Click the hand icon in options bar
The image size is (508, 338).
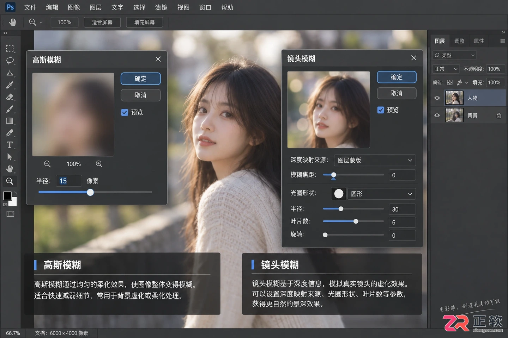pos(13,22)
